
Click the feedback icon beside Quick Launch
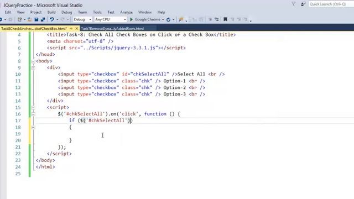[x=303, y=4]
